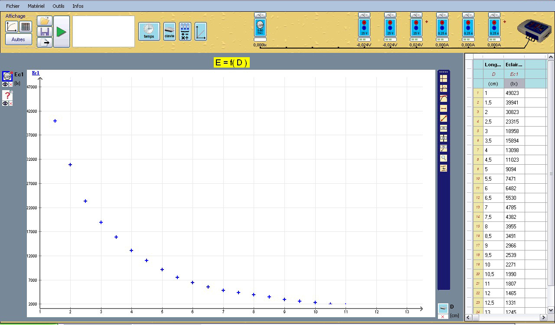
Task: Select the crosshair grid tool in graph toolbar
Action: tap(443, 78)
